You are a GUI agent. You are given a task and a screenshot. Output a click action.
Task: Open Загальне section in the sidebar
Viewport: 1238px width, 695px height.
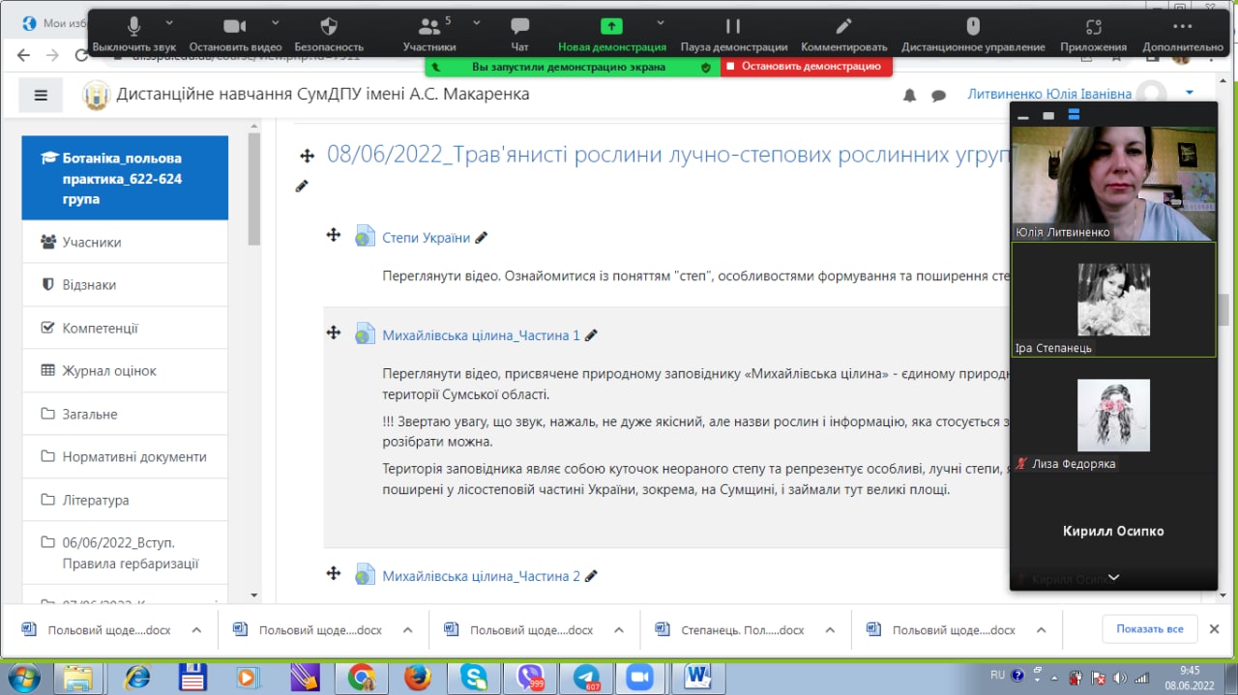(125, 414)
